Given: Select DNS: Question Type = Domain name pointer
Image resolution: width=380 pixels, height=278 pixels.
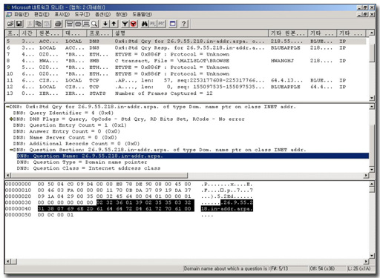Looking at the screenshot, I should click(x=82, y=162).
